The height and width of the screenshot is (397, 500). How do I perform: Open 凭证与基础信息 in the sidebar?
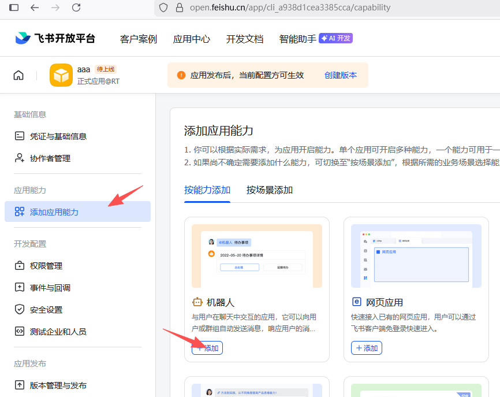58,136
